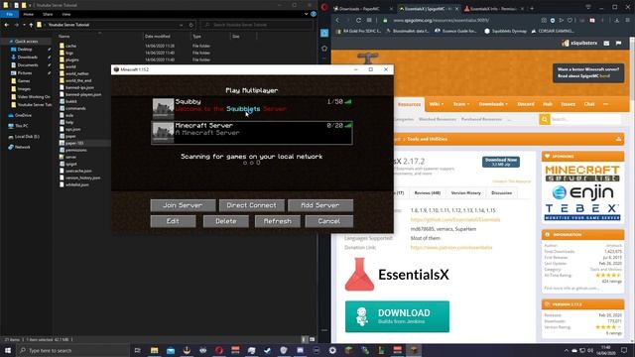
Task: Click Cancel in Minecraft multiplayer menu
Action: coord(328,221)
